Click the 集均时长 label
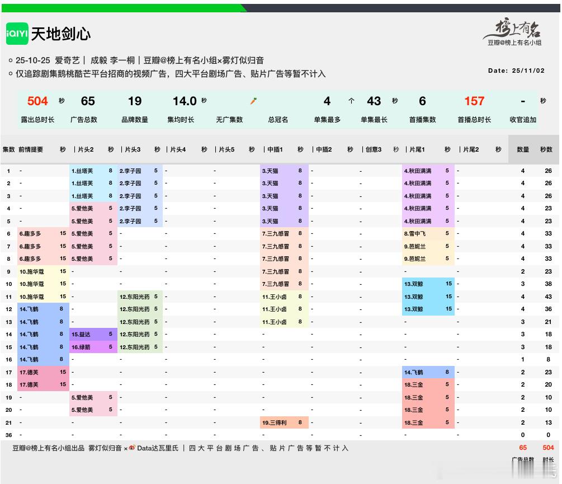 (181, 119)
